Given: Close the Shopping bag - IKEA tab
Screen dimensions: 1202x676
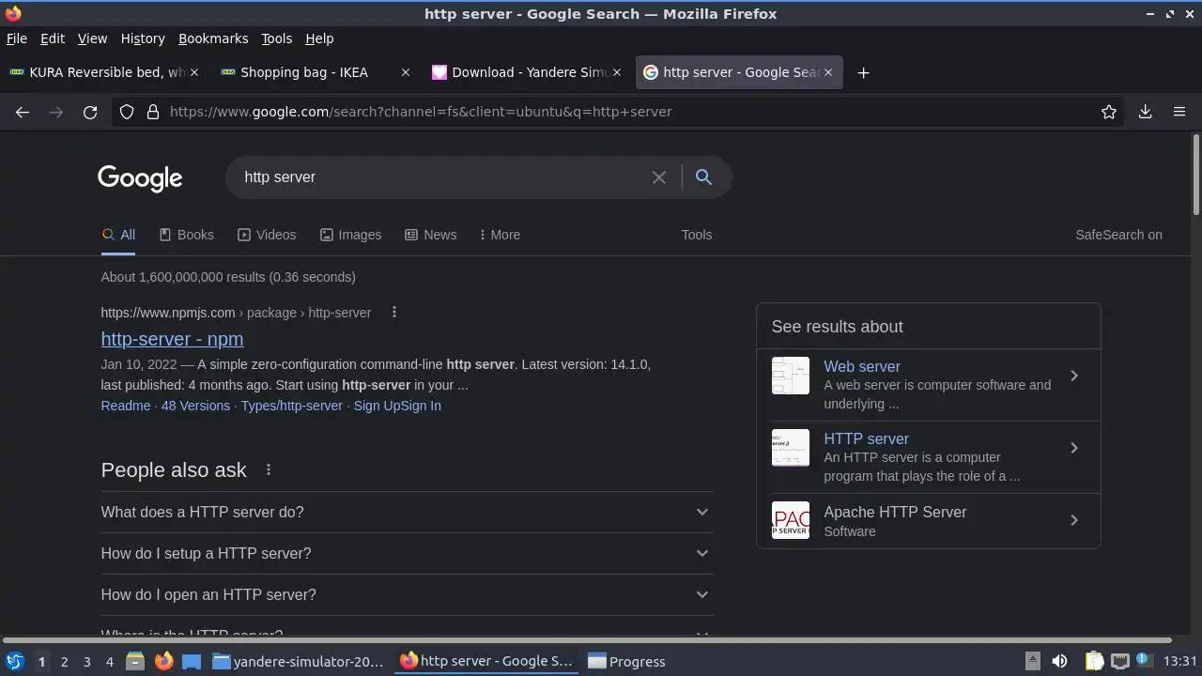Looking at the screenshot, I should coord(406,72).
